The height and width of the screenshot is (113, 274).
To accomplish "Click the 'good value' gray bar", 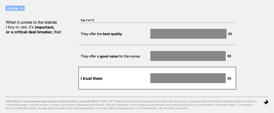I will 188,56.
